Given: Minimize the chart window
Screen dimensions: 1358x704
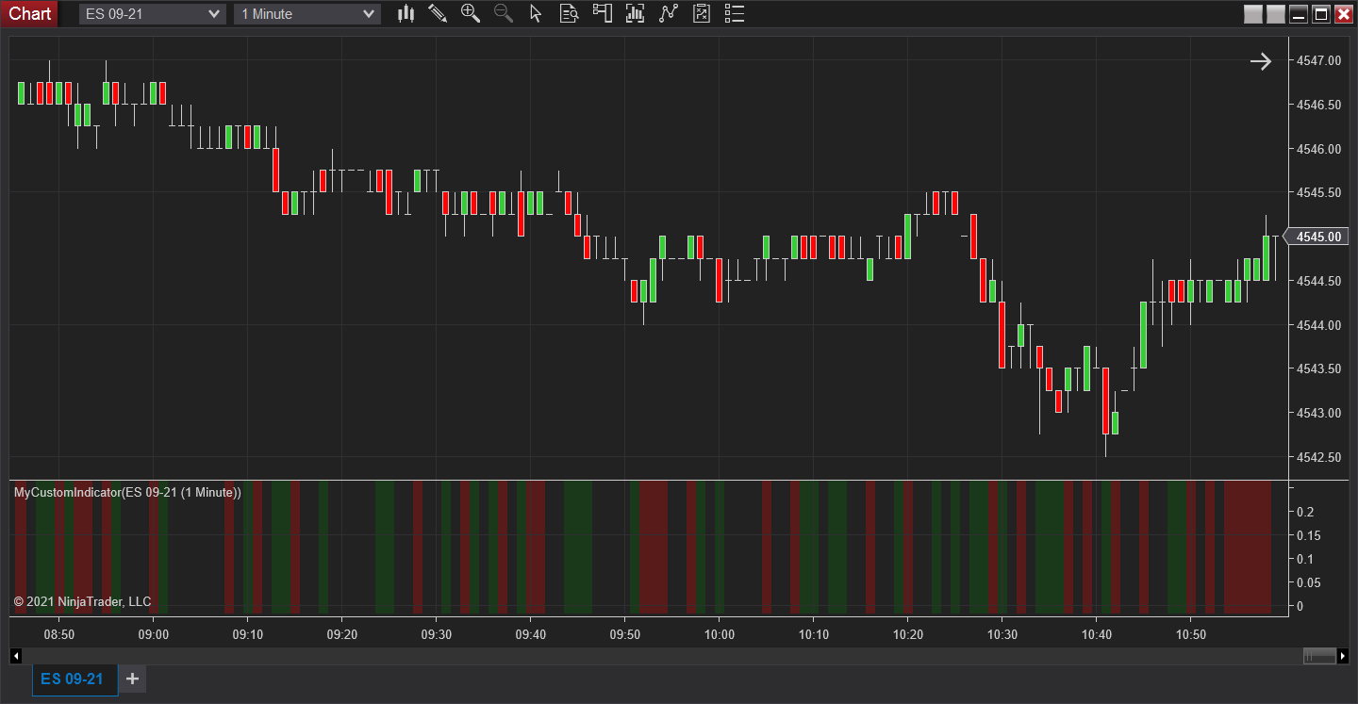Looking at the screenshot, I should click(x=1299, y=14).
